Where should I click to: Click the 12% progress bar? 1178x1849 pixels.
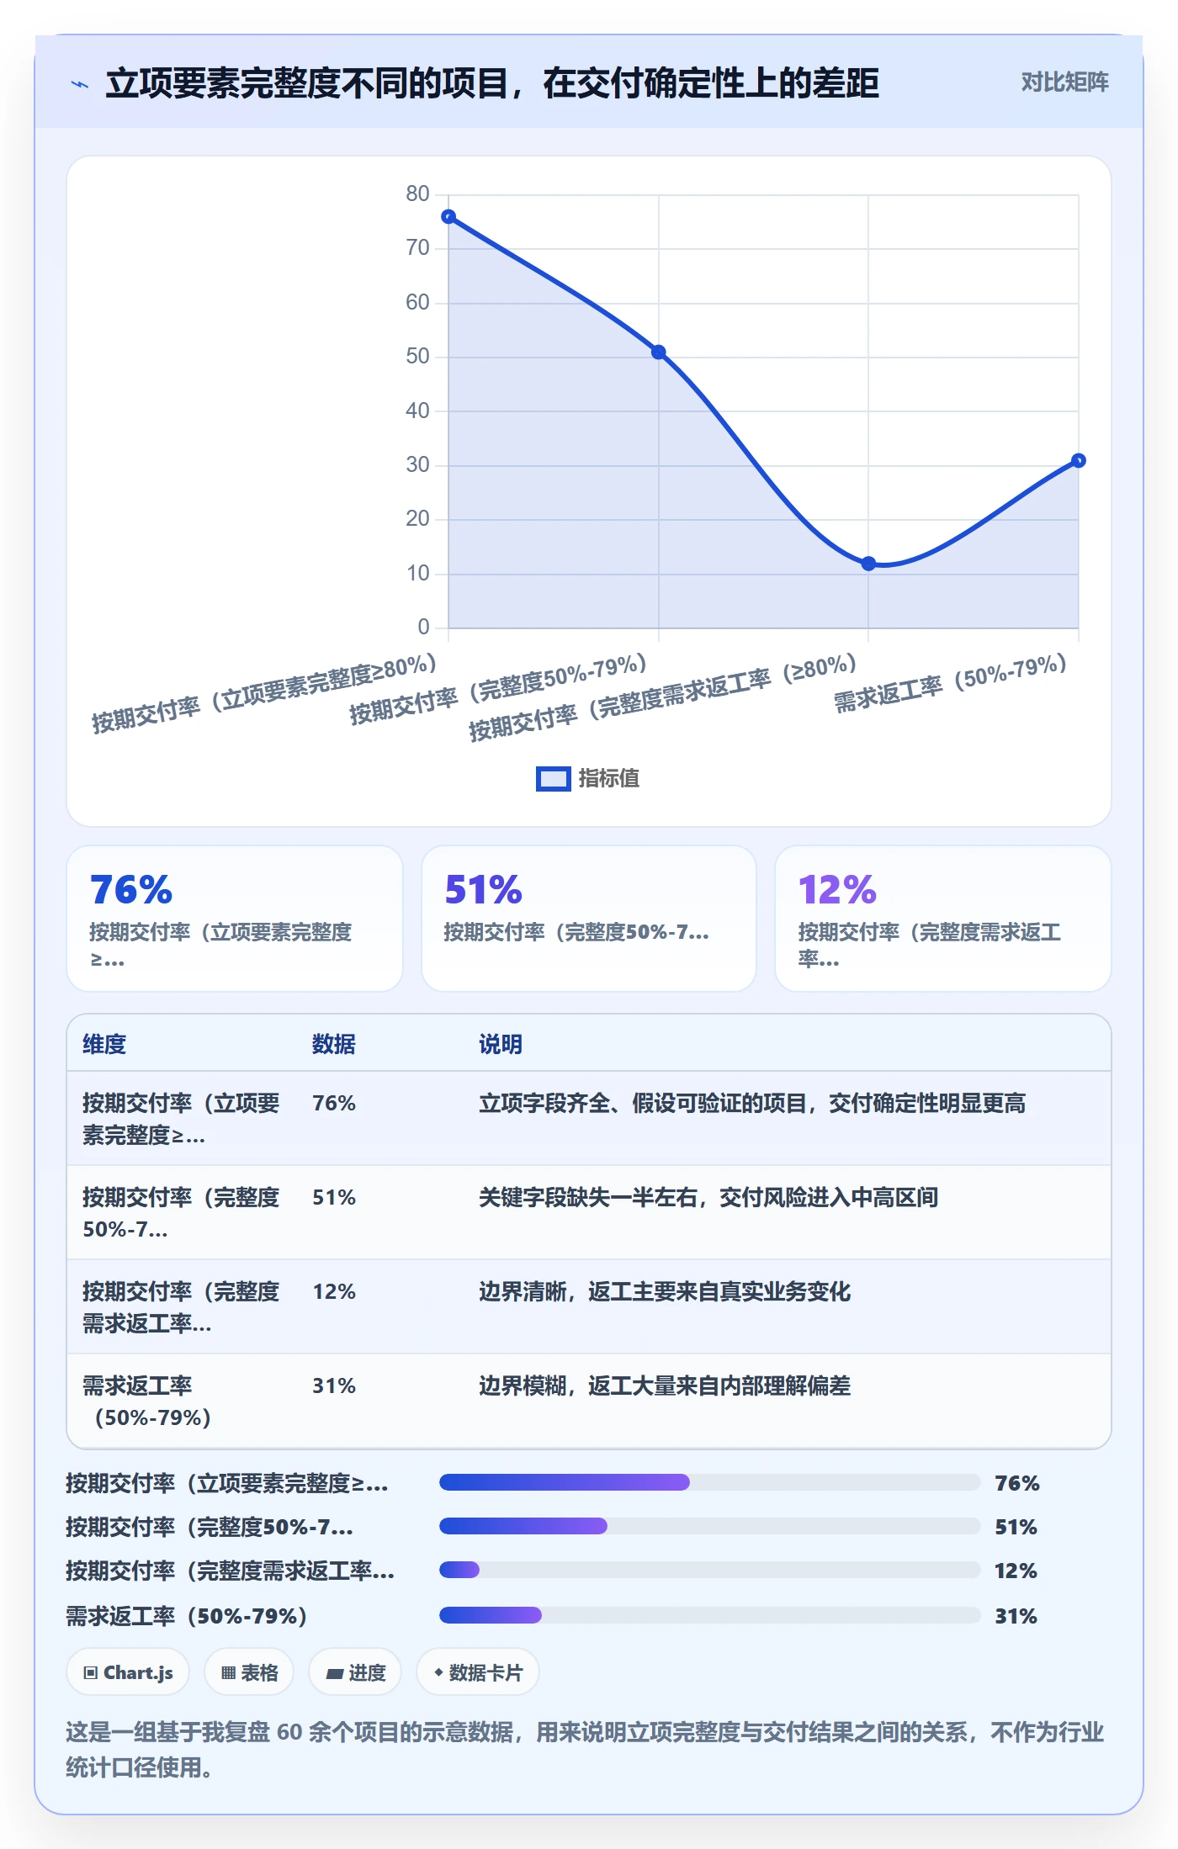click(709, 1570)
